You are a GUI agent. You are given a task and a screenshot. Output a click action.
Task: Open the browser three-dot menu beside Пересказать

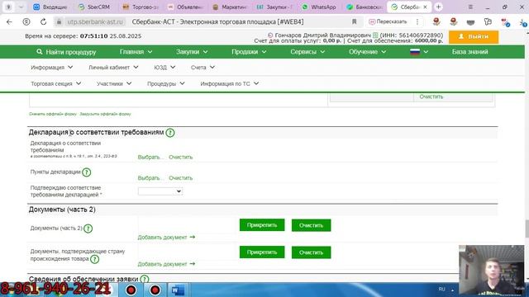(417, 22)
